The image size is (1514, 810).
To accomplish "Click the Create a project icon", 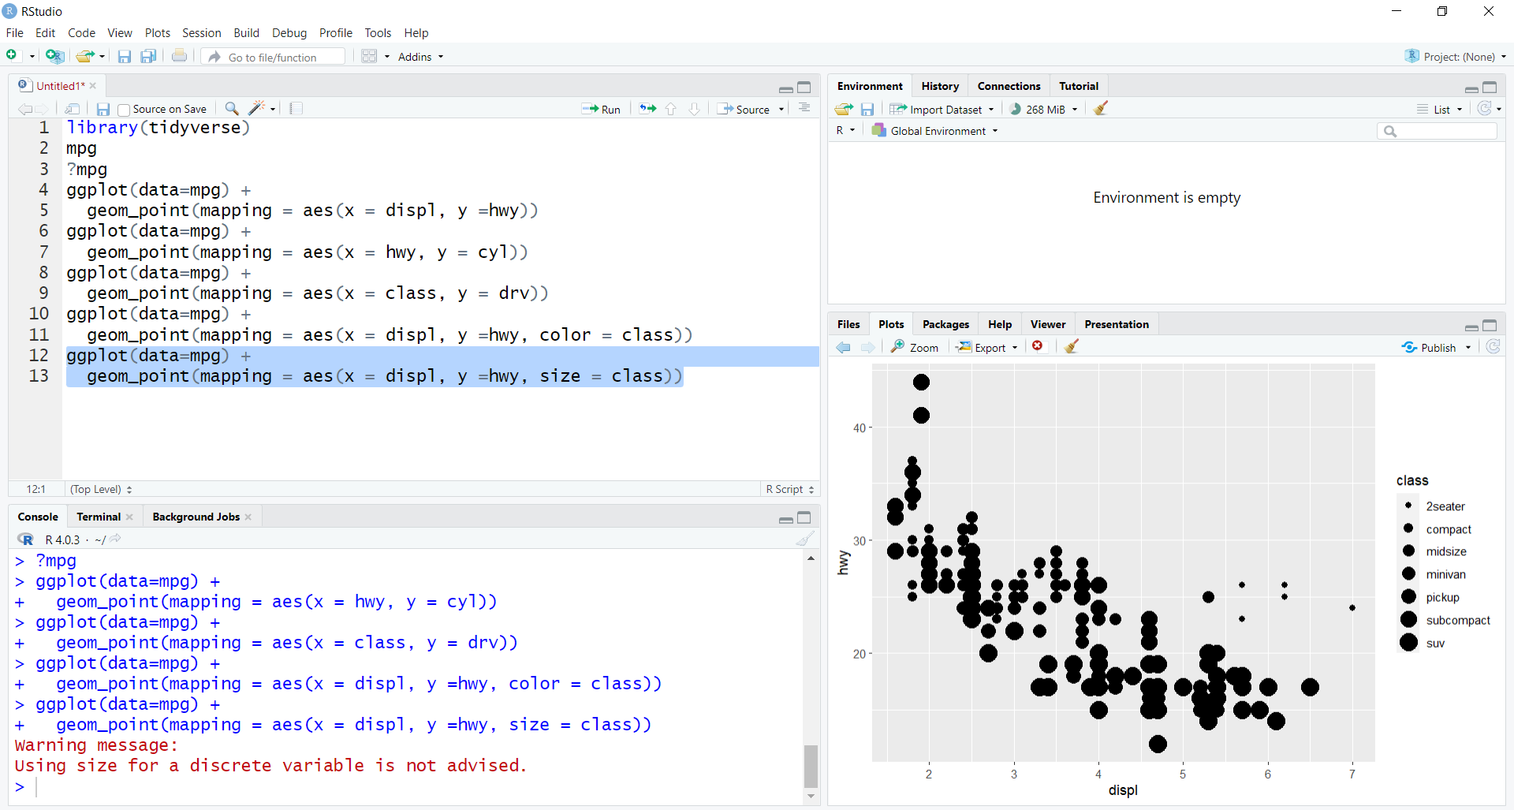I will pos(54,56).
